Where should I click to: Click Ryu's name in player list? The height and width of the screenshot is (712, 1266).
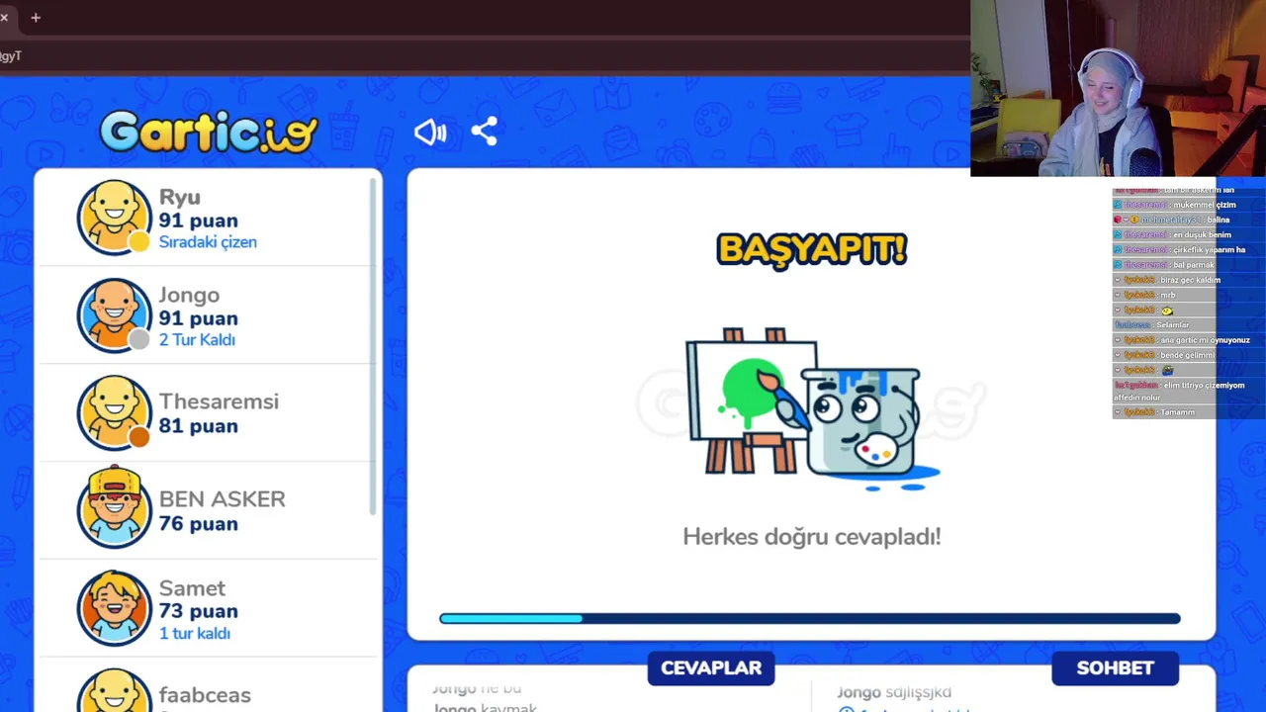tap(179, 197)
